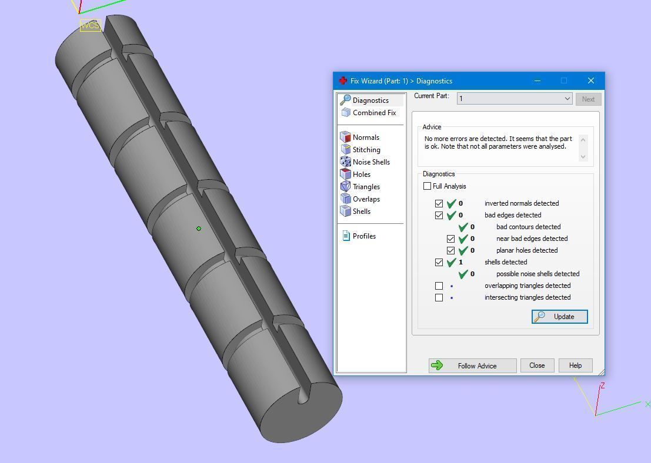
Task: Click the Profiles document icon
Action: coord(346,236)
